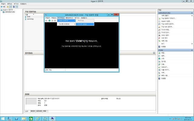Switch to Summary (요약) tab
This screenshot has height=121, width=194.
(x=27, y=111)
